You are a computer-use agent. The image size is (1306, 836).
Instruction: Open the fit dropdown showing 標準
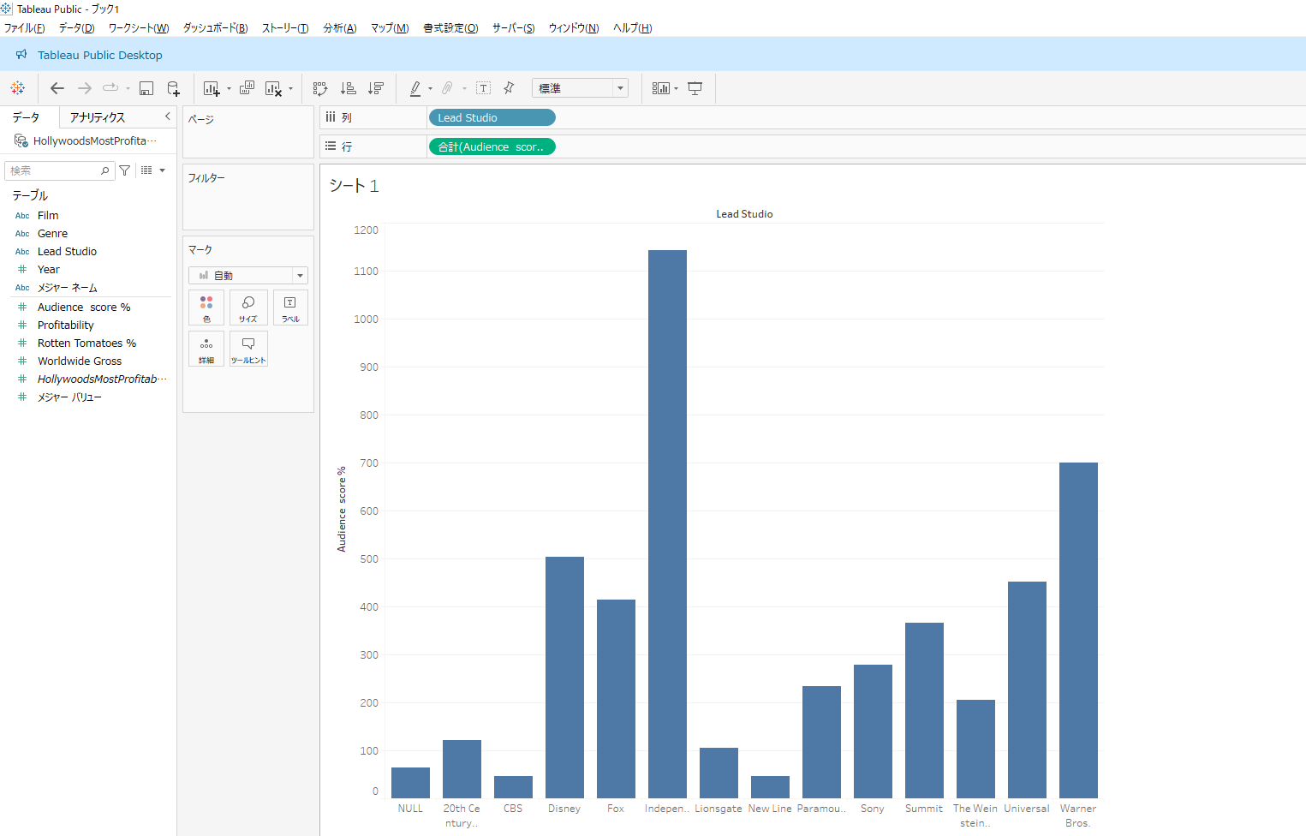point(580,88)
